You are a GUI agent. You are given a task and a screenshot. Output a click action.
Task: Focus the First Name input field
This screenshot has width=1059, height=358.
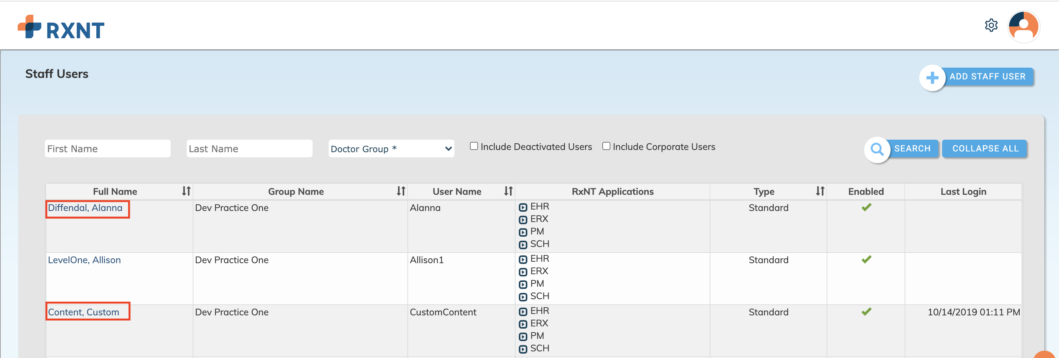(107, 148)
